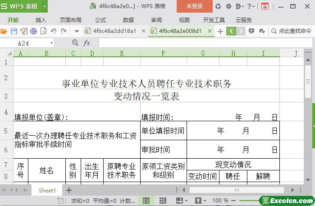This screenshot has width=315, height=206.
Task: Click horizontal scrollbar right arrow
Action: point(292,190)
